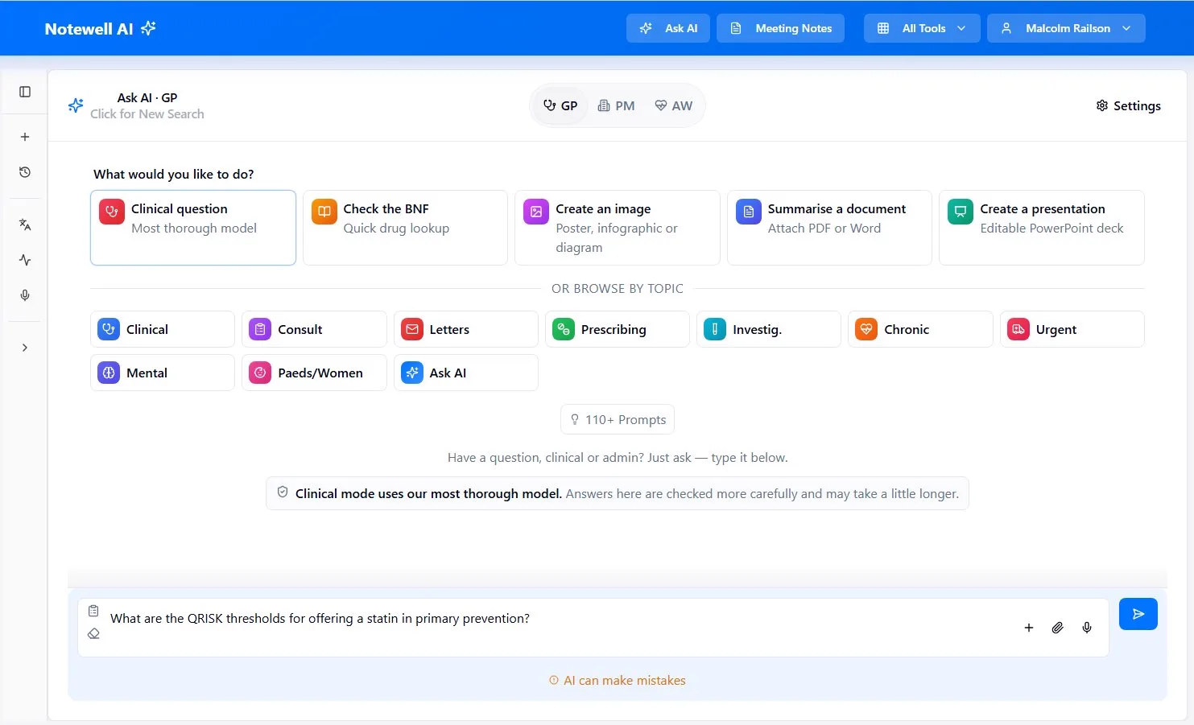Send the QRISK question

[x=1138, y=614]
